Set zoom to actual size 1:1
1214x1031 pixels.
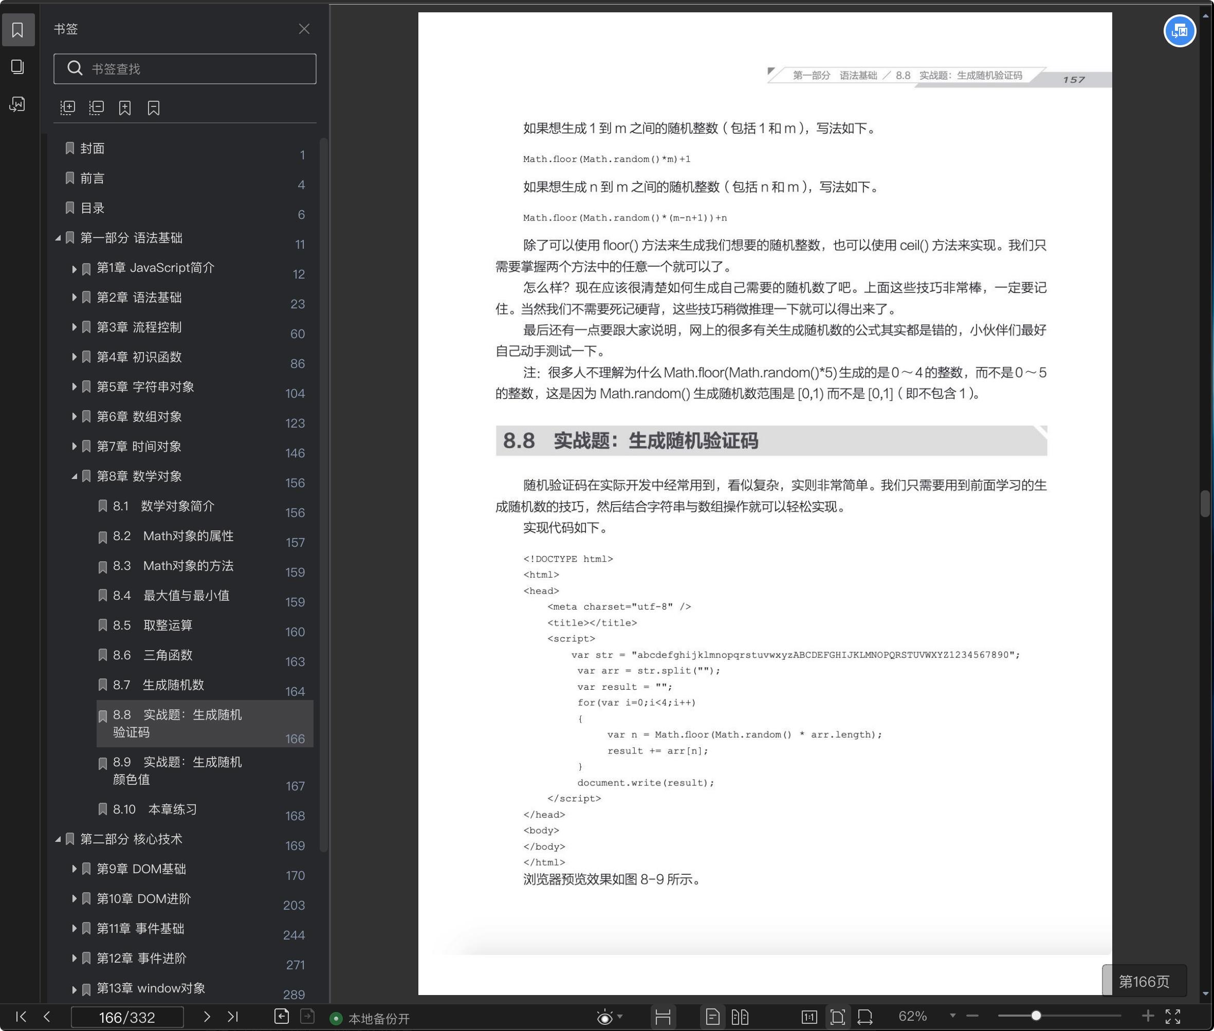(810, 1017)
